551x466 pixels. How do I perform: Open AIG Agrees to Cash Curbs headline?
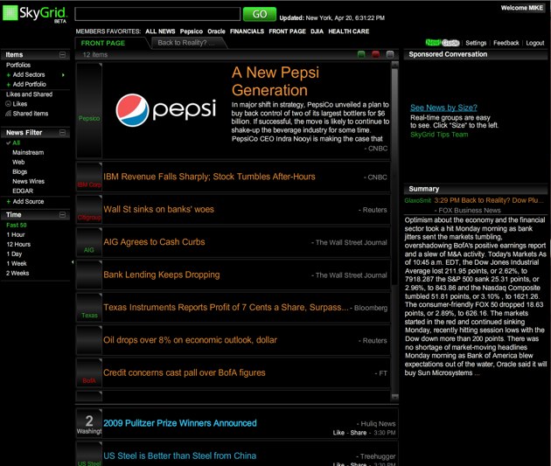click(x=154, y=242)
